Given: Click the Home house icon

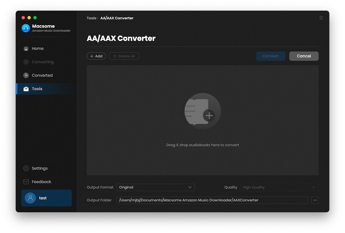Looking at the screenshot, I should point(26,48).
